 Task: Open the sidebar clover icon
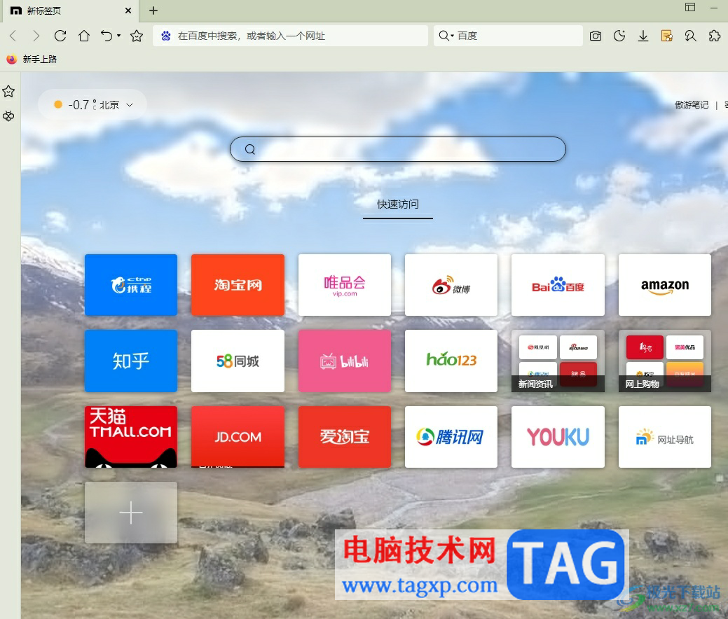pyautogui.click(x=8, y=116)
